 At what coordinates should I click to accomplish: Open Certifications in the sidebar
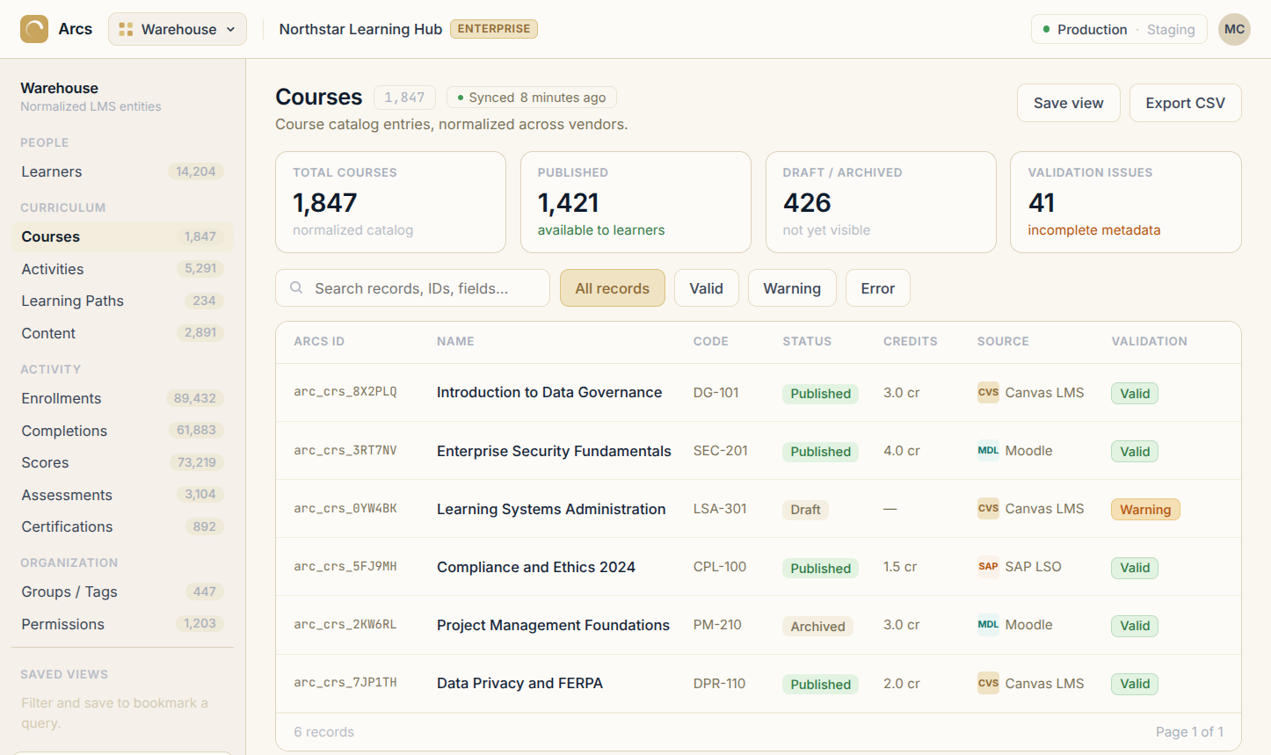[122, 526]
